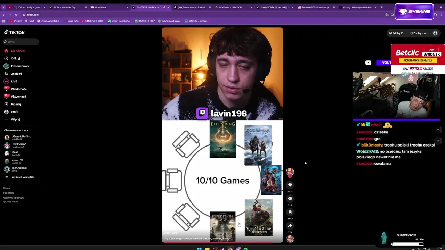Close the POV: You finally upgrade tab
445x250 pixels.
[44, 7]
